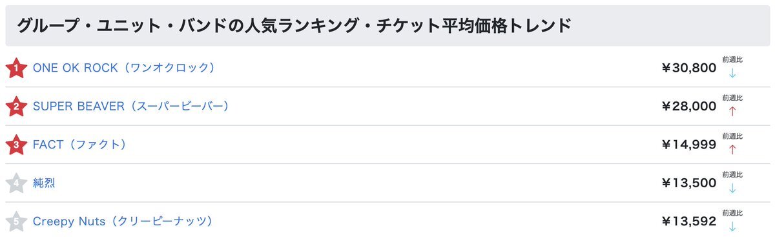Click the rank 2 red star badge

point(15,106)
